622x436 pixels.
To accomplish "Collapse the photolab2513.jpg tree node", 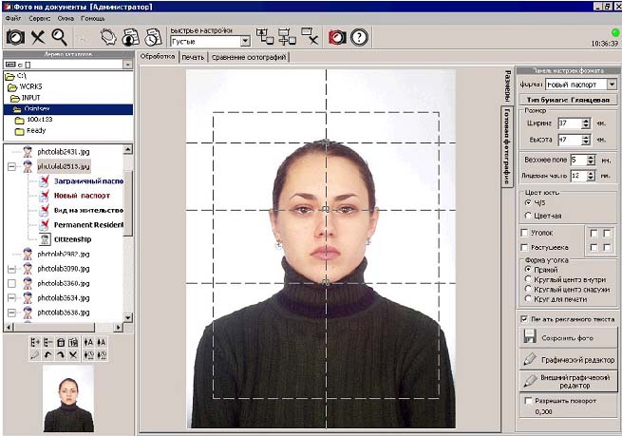I will click(10, 165).
